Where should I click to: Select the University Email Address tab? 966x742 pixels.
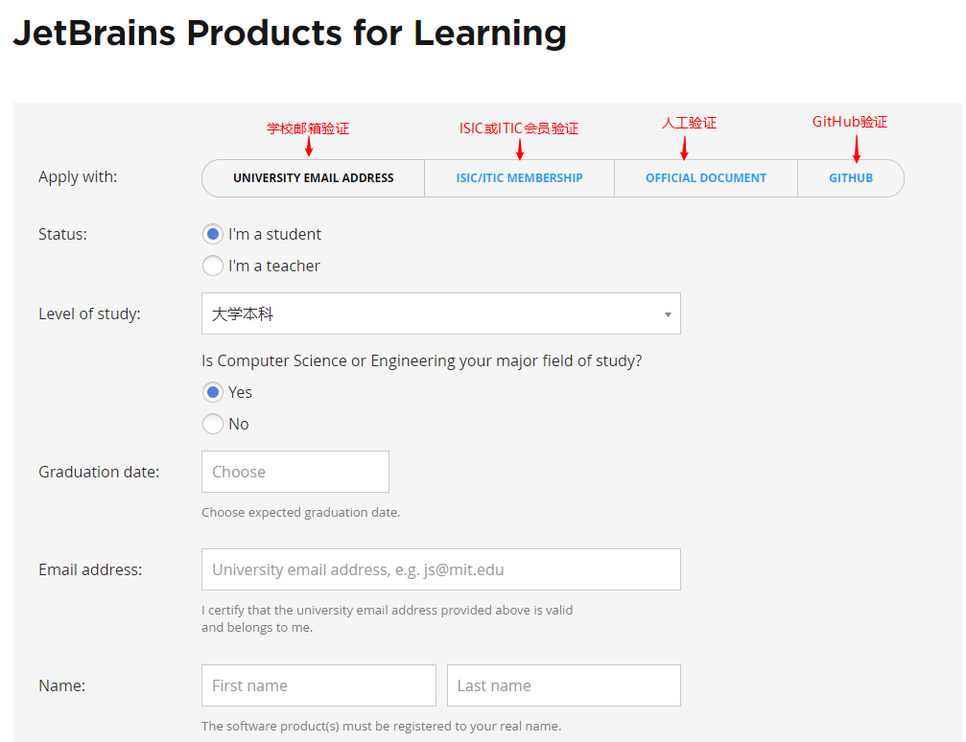[x=313, y=178]
